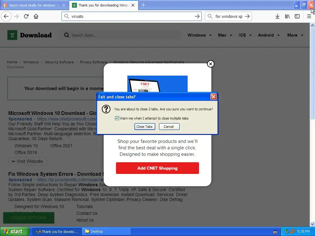This screenshot has height=236, width=315.
Task: Open the Windows Start button
Action: [x=15, y=231]
